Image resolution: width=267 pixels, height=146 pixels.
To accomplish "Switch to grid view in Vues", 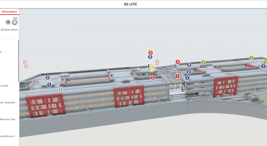I will (x=15, y=22).
